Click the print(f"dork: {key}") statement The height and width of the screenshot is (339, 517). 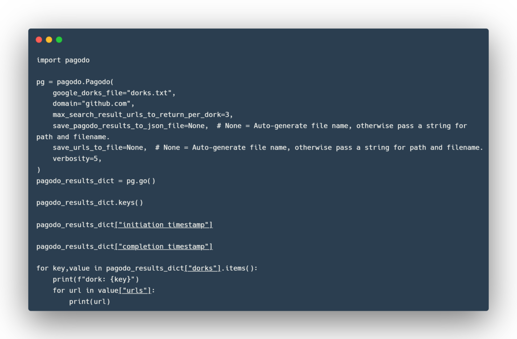click(95, 279)
